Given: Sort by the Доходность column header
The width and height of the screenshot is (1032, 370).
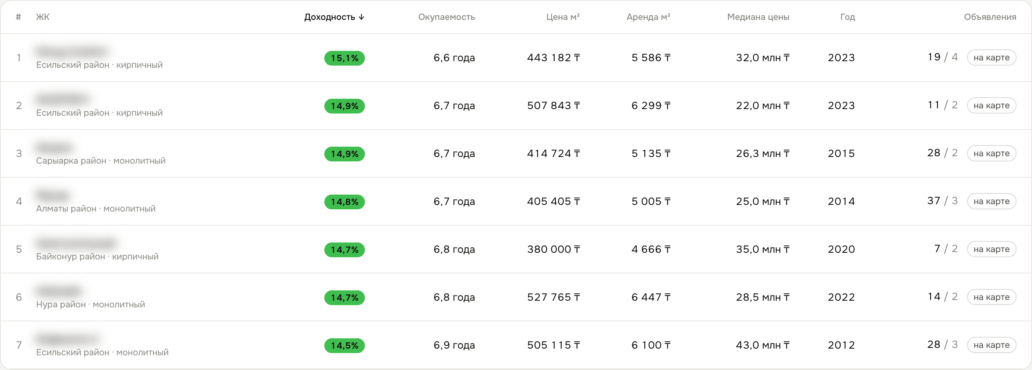Looking at the screenshot, I should point(334,17).
